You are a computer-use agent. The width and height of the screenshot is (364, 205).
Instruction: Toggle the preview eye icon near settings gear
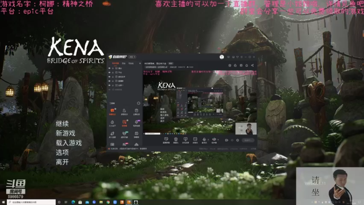point(232,140)
